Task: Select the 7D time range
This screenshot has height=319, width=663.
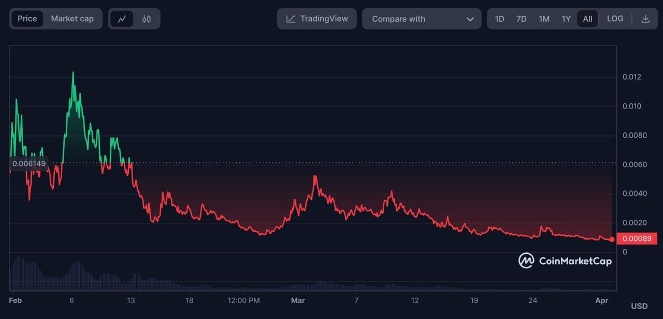Action: pos(521,19)
